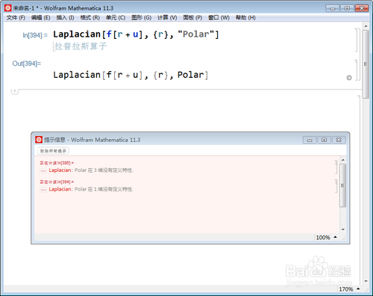The width and height of the screenshot is (373, 296).
Task: Close the main Mathematica window
Action: [362, 8]
